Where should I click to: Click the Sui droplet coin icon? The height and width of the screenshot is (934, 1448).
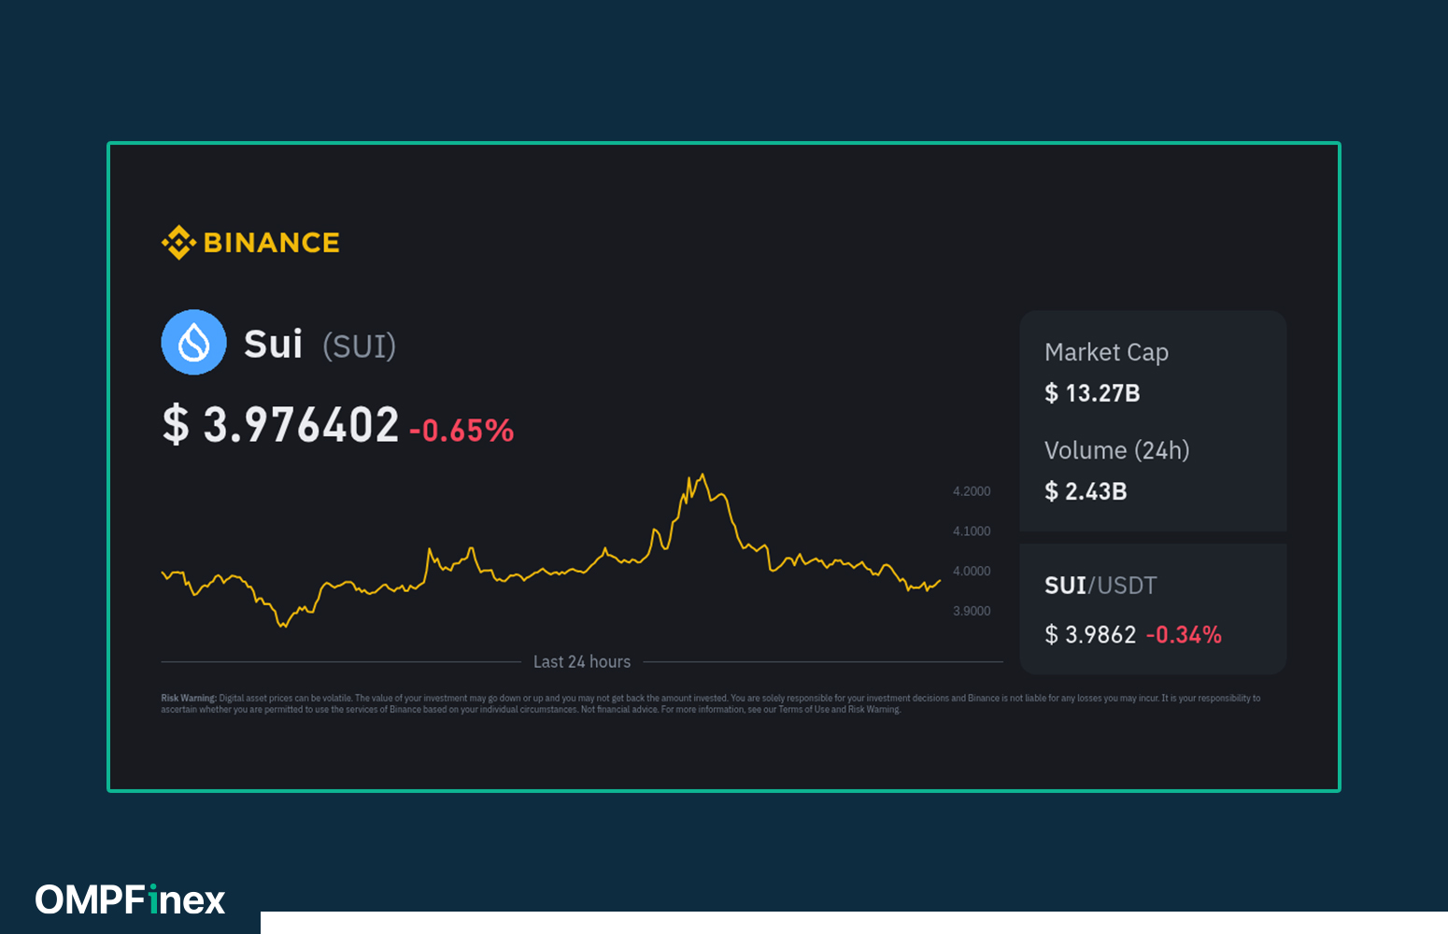[x=194, y=342]
